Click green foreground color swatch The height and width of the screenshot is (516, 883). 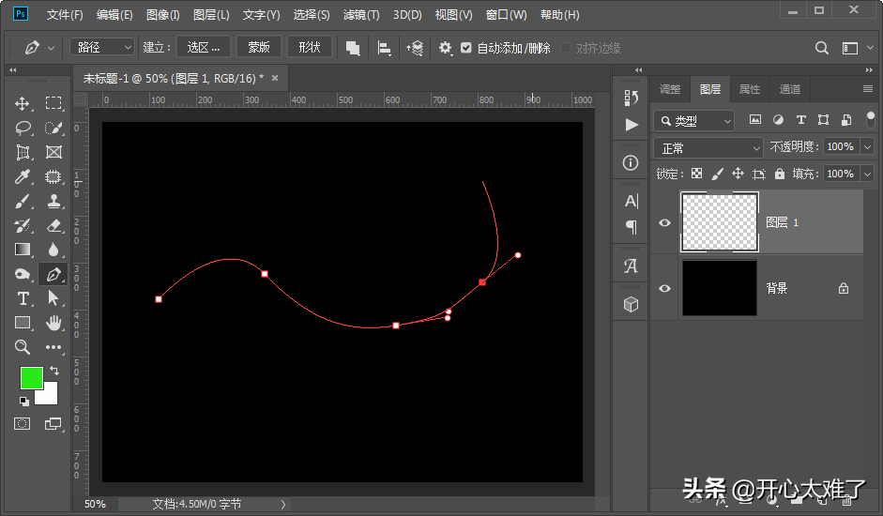pyautogui.click(x=30, y=377)
